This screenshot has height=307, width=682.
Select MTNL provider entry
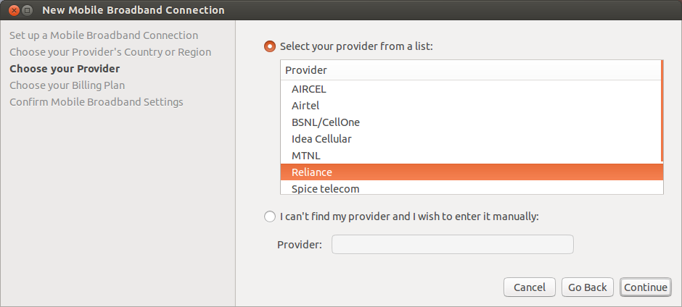click(471, 156)
